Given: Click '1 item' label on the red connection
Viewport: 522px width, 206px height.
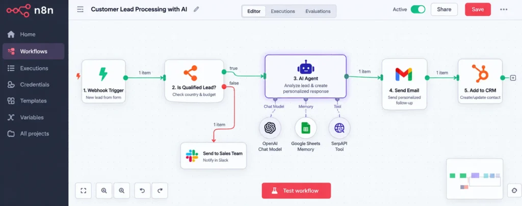Looking at the screenshot, I should [219, 124].
